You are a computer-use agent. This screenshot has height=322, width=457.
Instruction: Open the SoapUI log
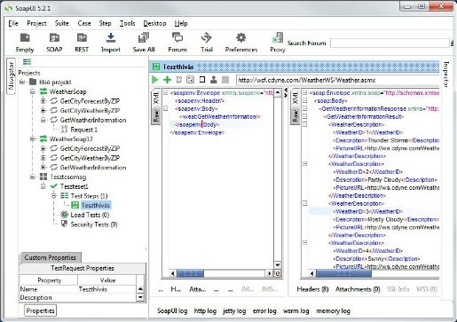pos(172,311)
